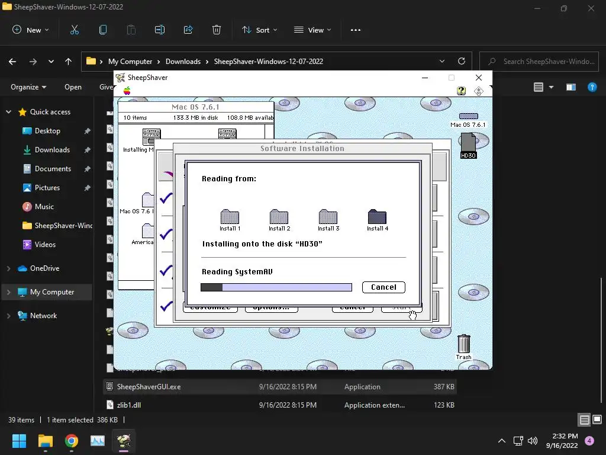The image size is (606, 455).
Task: Click the Explorer help question mark button
Action: click(592, 87)
